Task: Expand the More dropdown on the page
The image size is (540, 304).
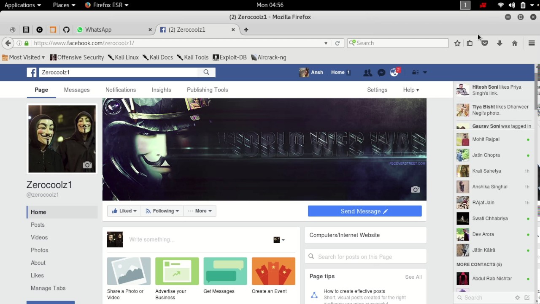Action: 200,211
